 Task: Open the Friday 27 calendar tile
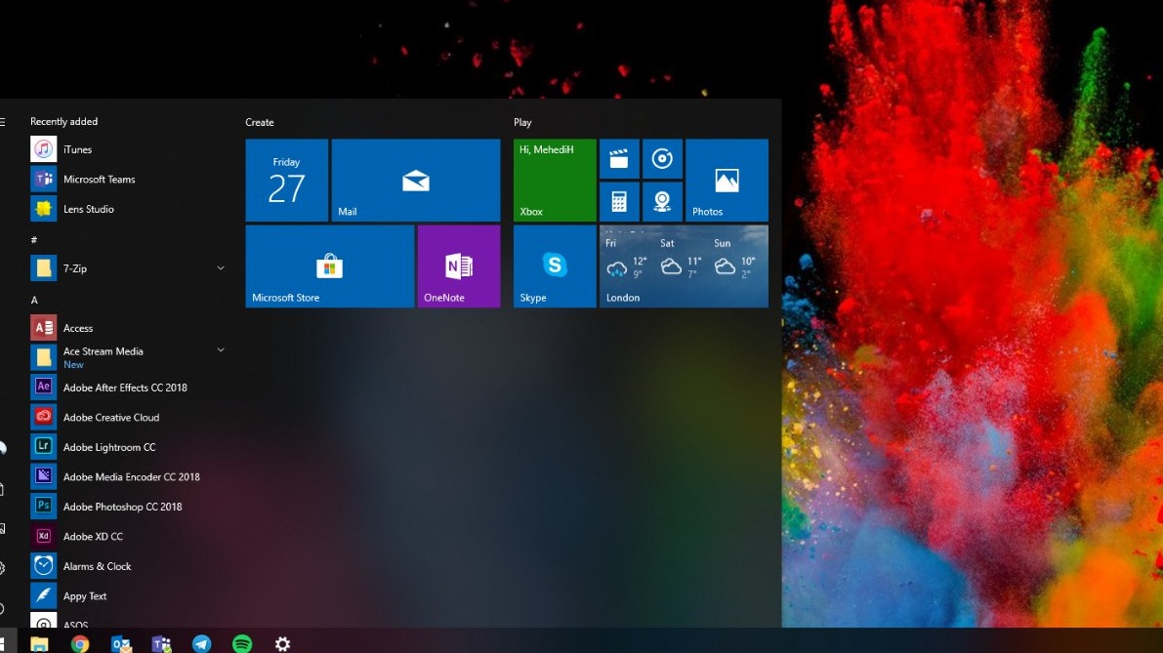286,181
